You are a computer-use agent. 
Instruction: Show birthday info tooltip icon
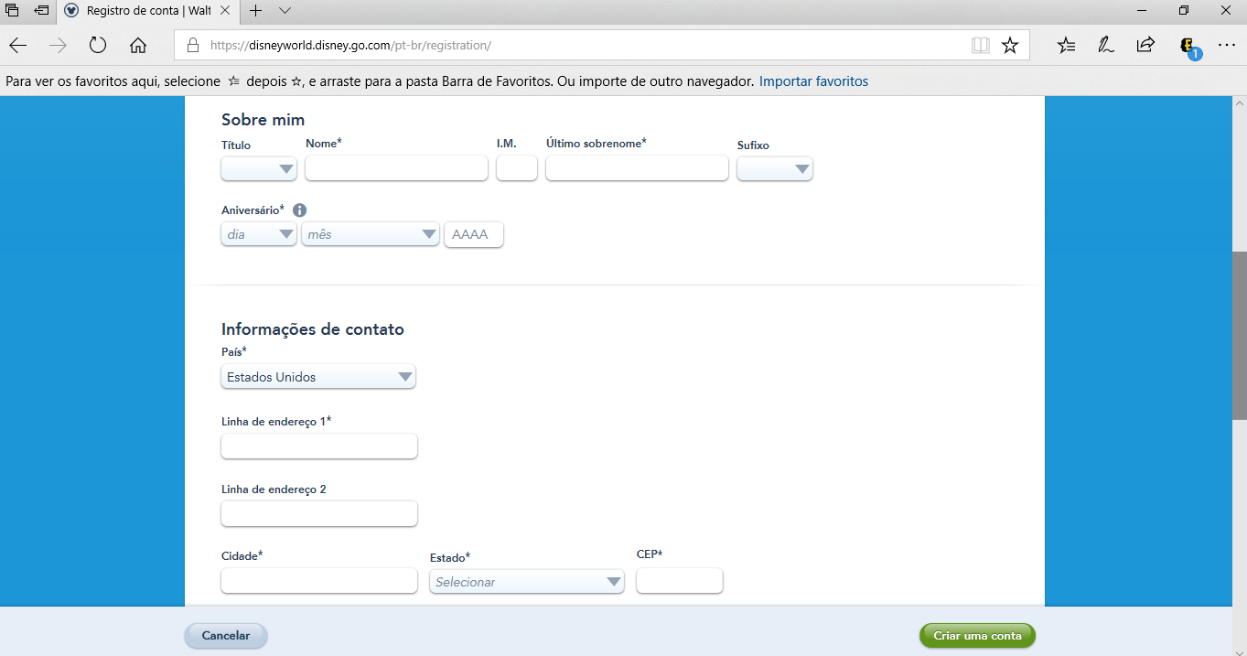tap(299, 210)
